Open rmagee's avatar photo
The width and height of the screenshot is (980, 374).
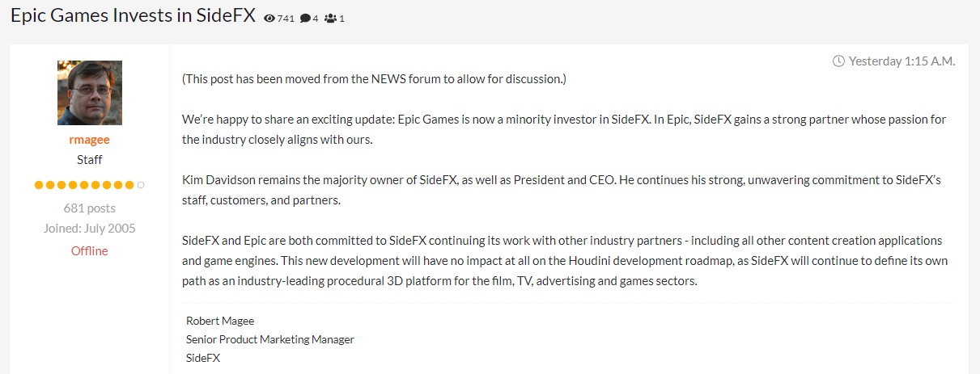90,93
